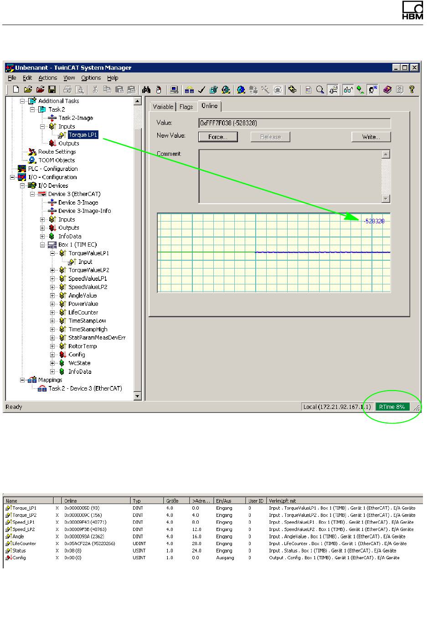Click inside the Comment text box

point(290,176)
